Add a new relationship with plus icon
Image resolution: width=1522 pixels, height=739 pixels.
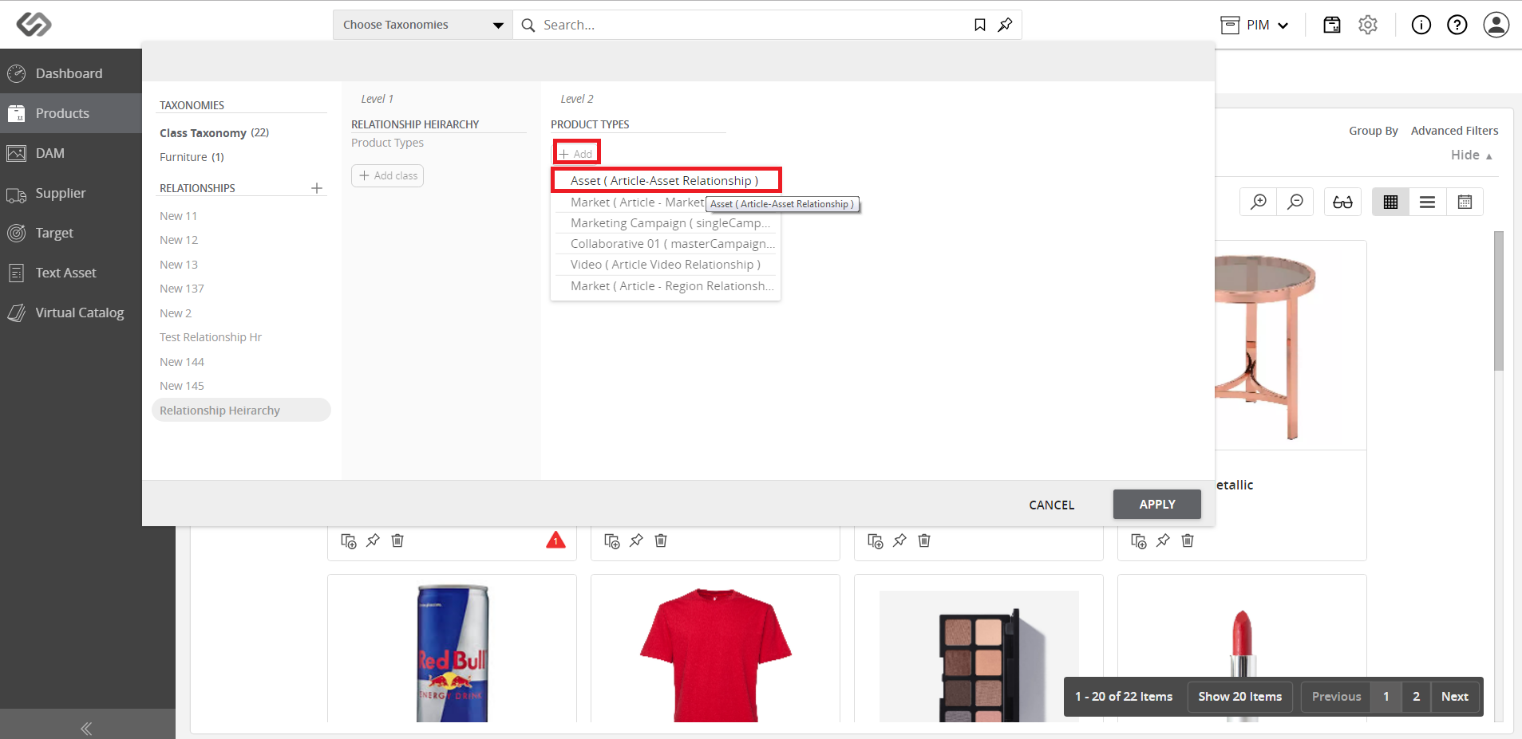coord(317,188)
